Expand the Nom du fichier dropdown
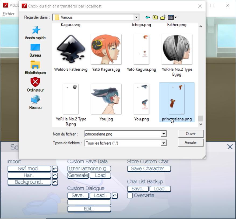The height and width of the screenshot is (219, 236). click(x=163, y=134)
